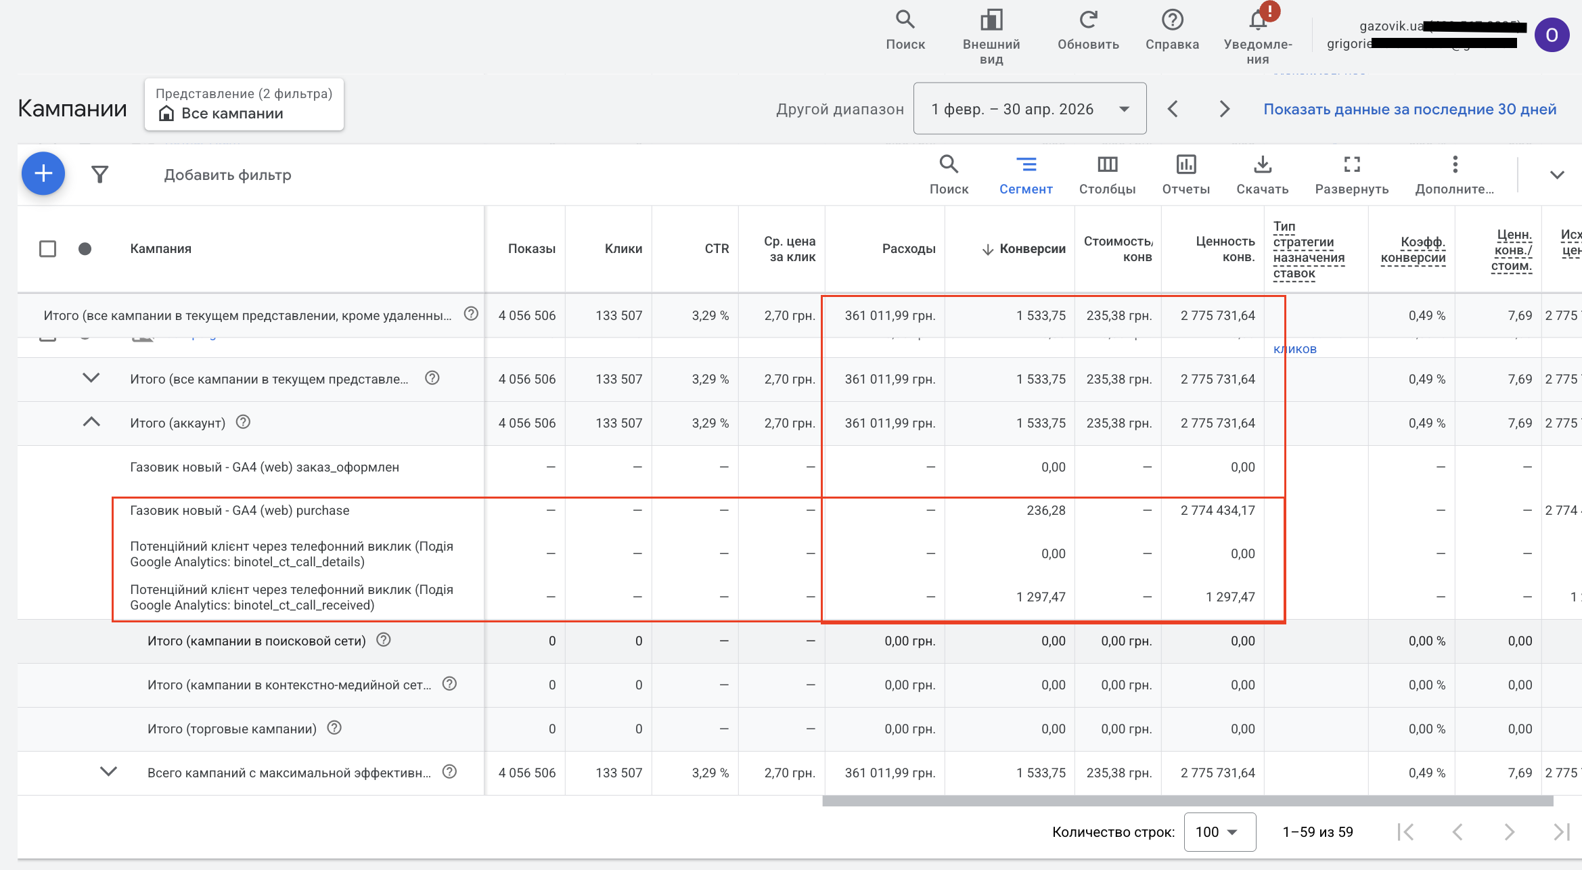Open the Количество строк 100 dropdown
This screenshot has width=1582, height=870.
1219,832
